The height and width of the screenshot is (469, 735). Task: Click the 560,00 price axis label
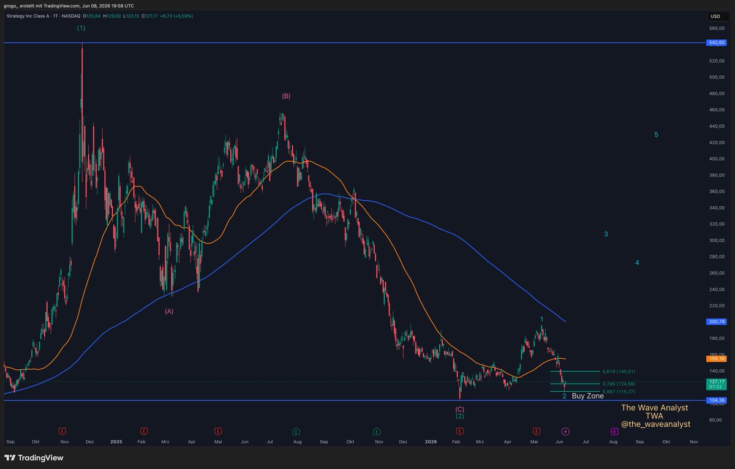[x=716, y=28]
